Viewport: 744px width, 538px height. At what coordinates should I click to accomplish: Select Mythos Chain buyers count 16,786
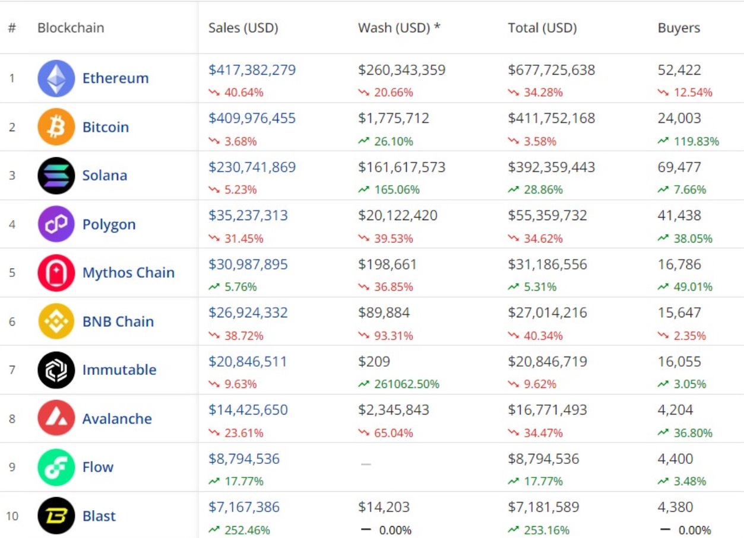point(679,265)
